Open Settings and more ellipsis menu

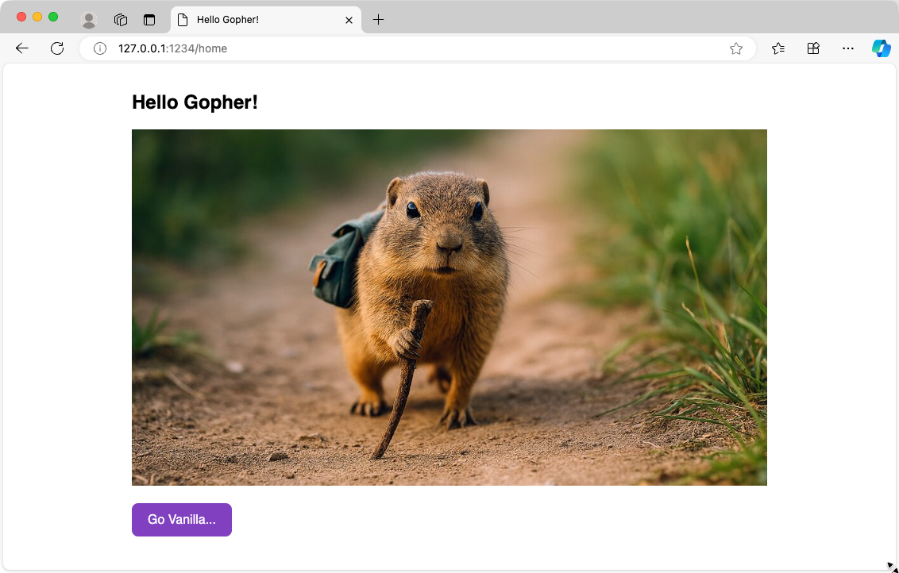(848, 48)
